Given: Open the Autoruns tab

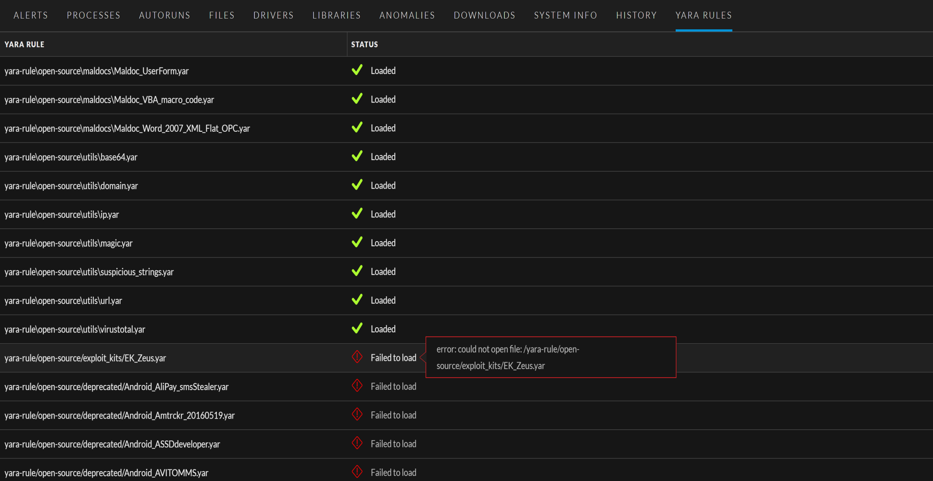Looking at the screenshot, I should 164,16.
